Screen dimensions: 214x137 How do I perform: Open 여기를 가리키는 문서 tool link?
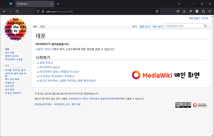tap(15, 70)
